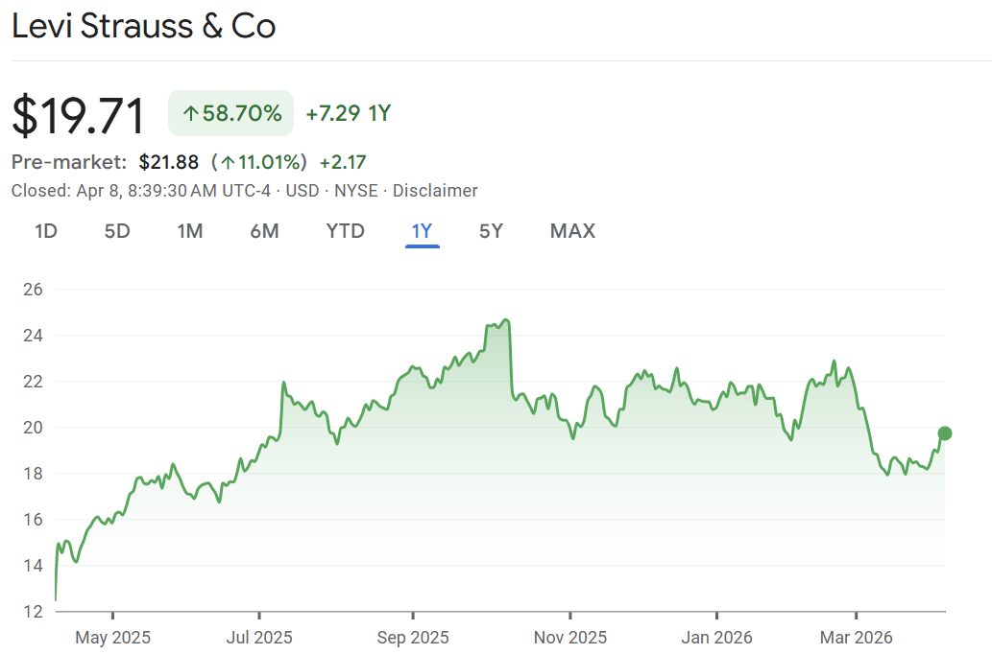
Task: Click the Sep 2025 axis label
Action: pos(413,637)
